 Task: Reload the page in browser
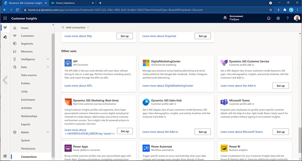(17, 10)
